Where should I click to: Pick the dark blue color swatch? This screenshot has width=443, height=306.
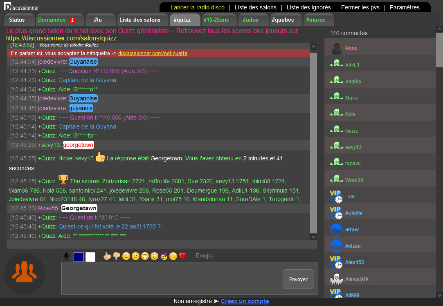(79, 257)
